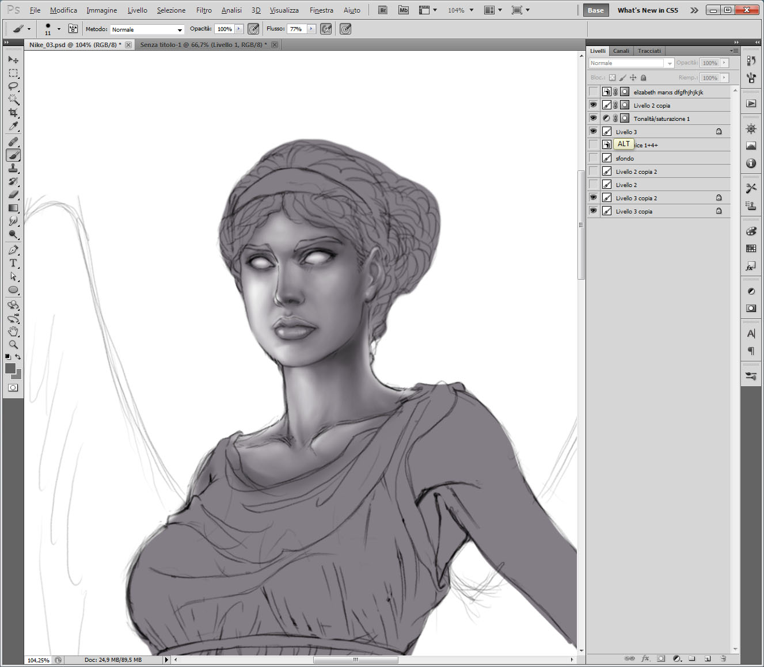Expand the collapsed workspace list chevron

(694, 10)
